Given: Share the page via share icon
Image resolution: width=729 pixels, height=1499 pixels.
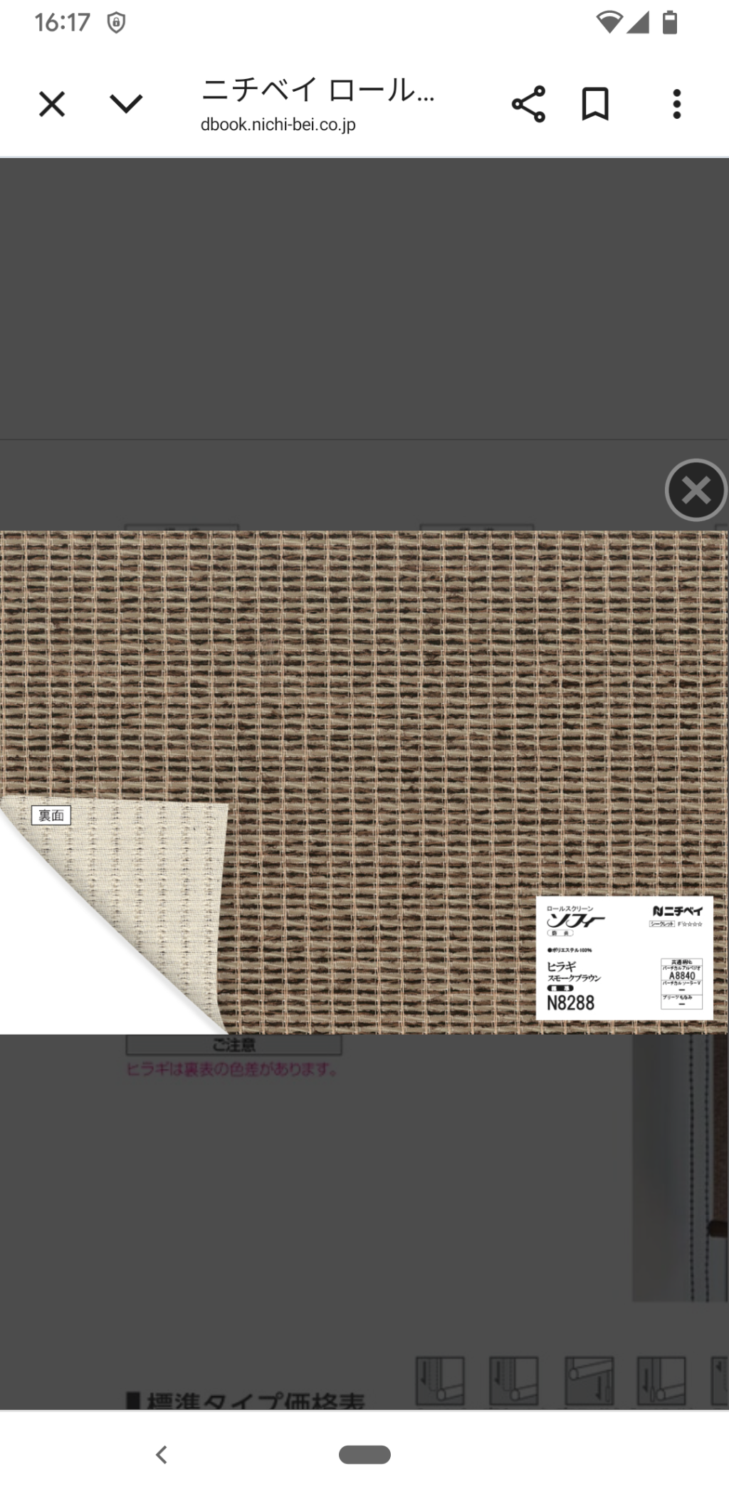Looking at the screenshot, I should click(528, 104).
